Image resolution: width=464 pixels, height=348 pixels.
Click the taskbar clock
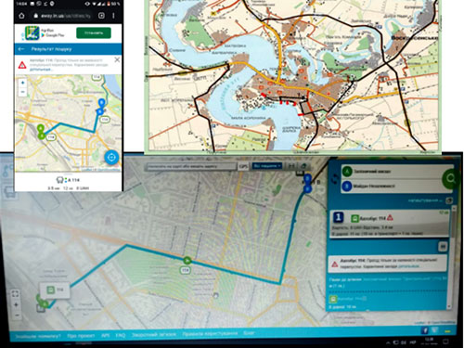430,342
